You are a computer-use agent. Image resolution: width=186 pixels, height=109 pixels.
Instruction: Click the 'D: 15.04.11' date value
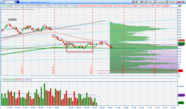click(x=16, y=6)
